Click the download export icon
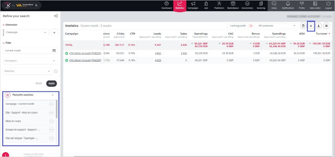 pos(319,26)
